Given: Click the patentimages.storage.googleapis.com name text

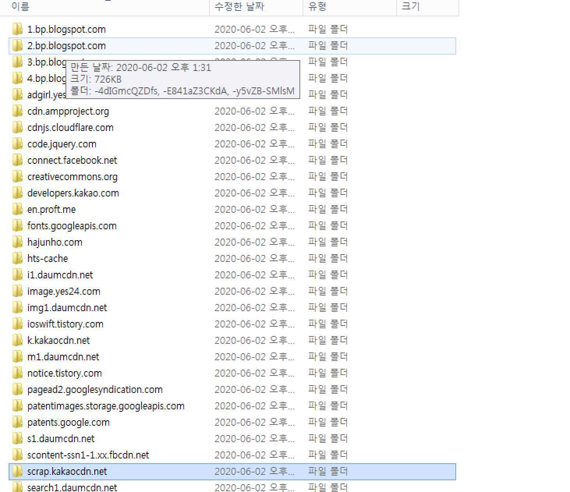Looking at the screenshot, I should [x=106, y=406].
